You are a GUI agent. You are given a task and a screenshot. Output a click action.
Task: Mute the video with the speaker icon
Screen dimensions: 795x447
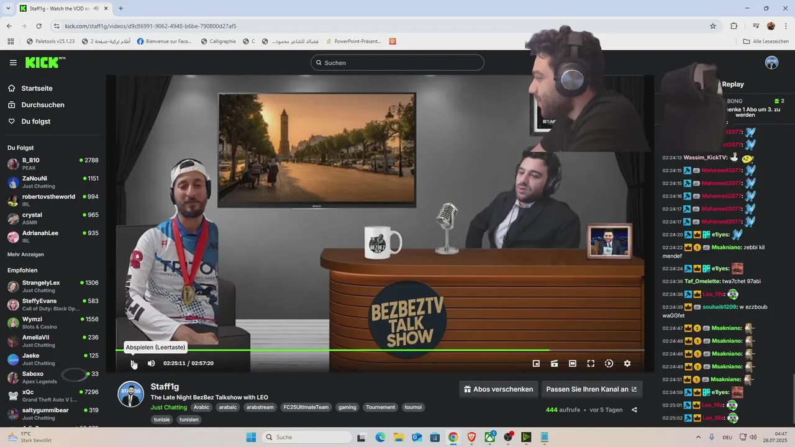click(x=151, y=363)
